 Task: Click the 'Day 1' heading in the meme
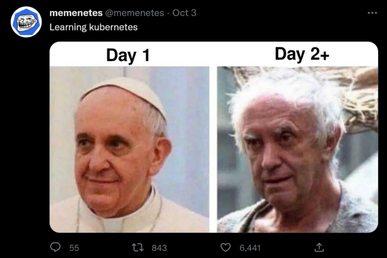(128, 55)
